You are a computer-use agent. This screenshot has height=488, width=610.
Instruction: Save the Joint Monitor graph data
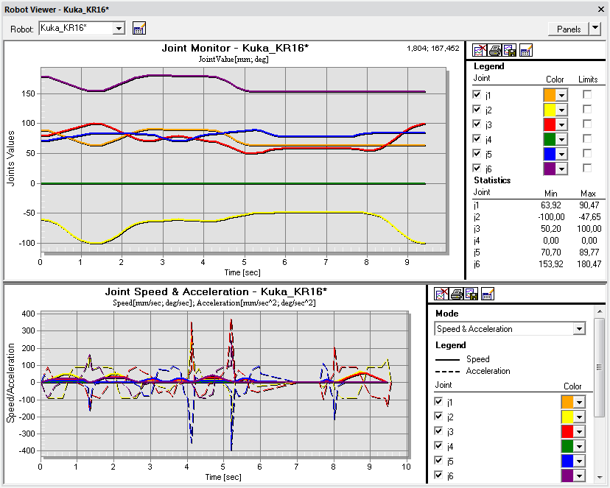pyautogui.click(x=510, y=51)
